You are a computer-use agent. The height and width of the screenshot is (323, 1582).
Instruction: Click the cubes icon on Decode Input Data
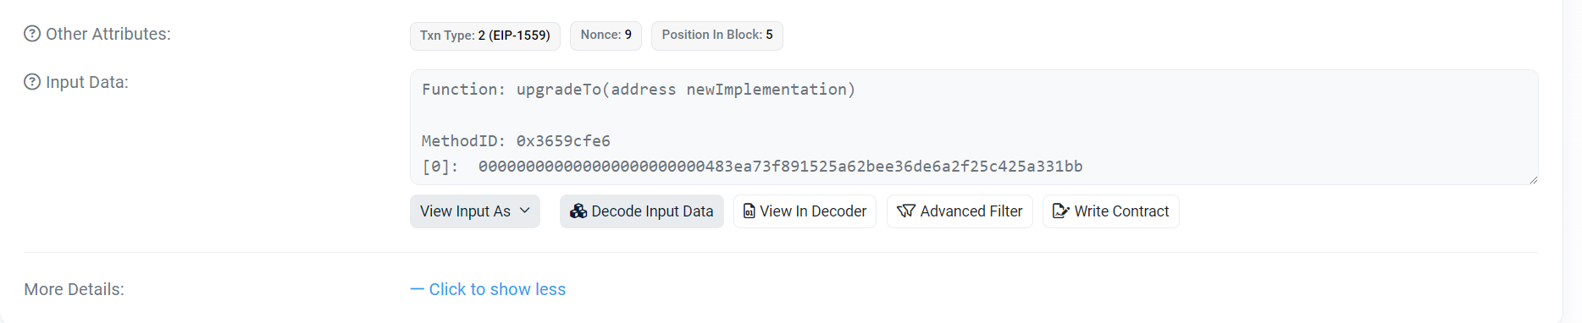[x=578, y=211]
